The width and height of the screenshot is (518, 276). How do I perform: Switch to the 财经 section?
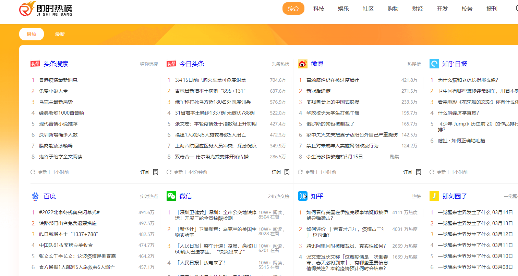(x=418, y=9)
